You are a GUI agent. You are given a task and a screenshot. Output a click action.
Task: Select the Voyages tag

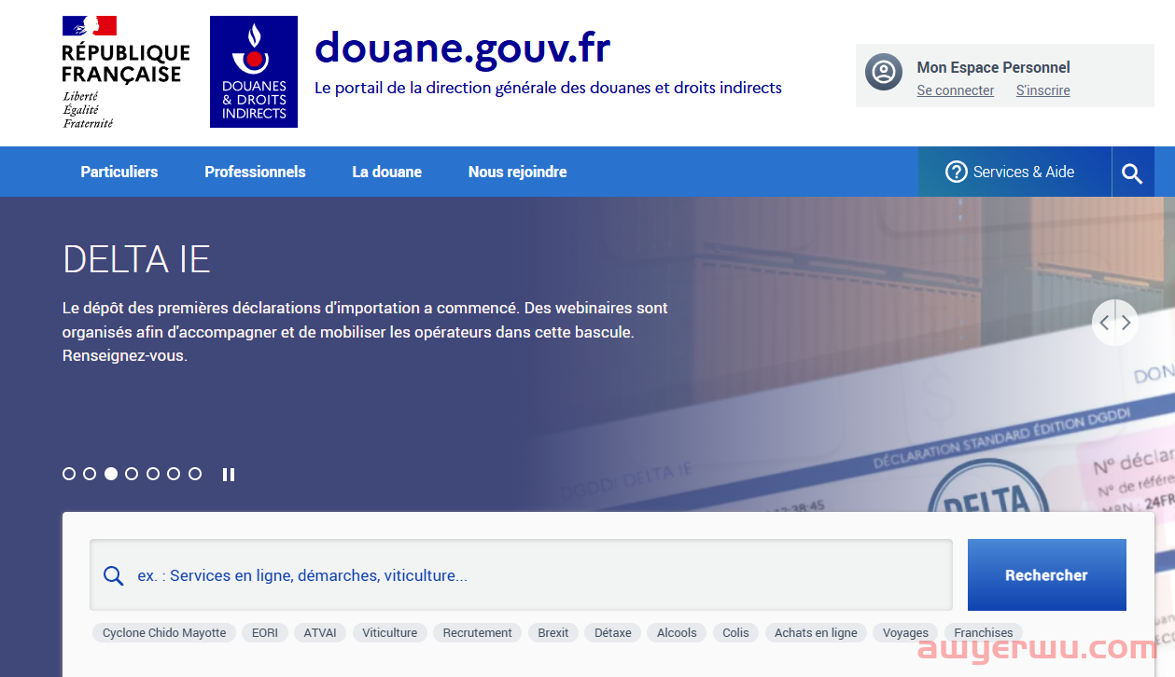tap(905, 632)
